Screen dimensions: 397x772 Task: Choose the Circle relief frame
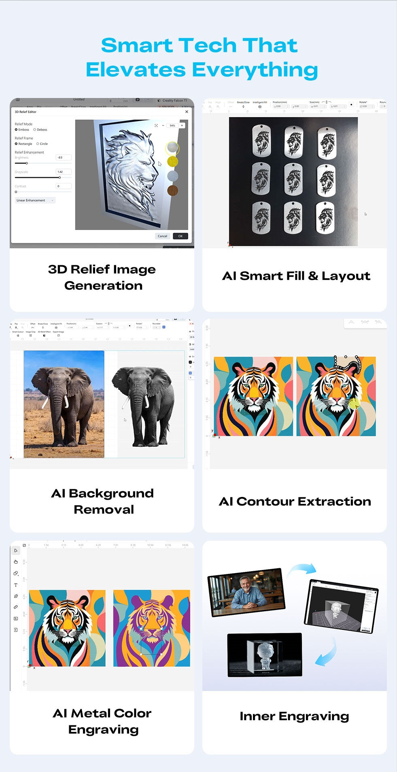point(42,144)
